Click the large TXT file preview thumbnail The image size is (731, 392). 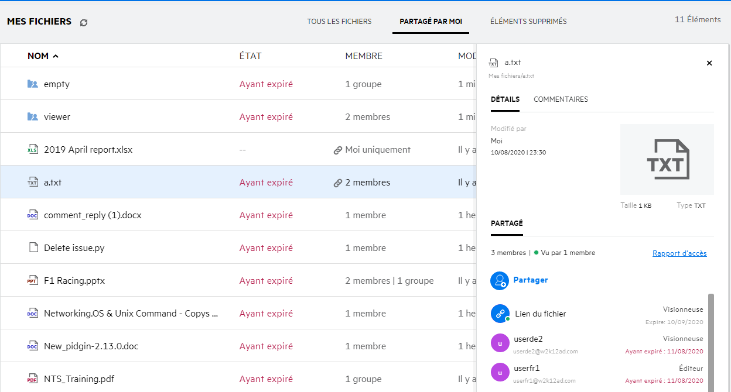tap(667, 159)
